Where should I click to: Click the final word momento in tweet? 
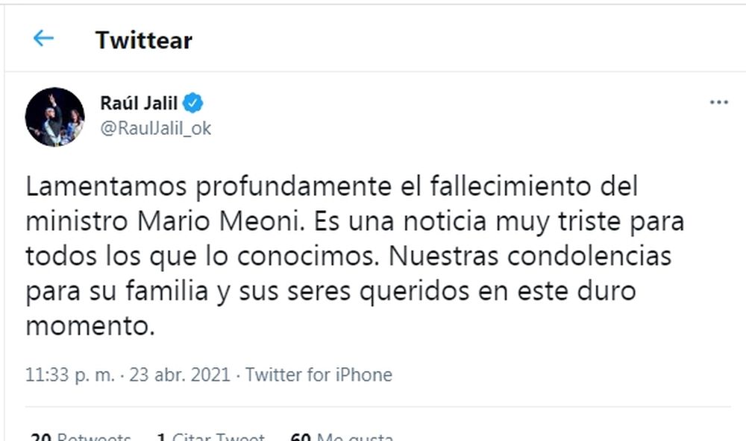tap(90, 326)
